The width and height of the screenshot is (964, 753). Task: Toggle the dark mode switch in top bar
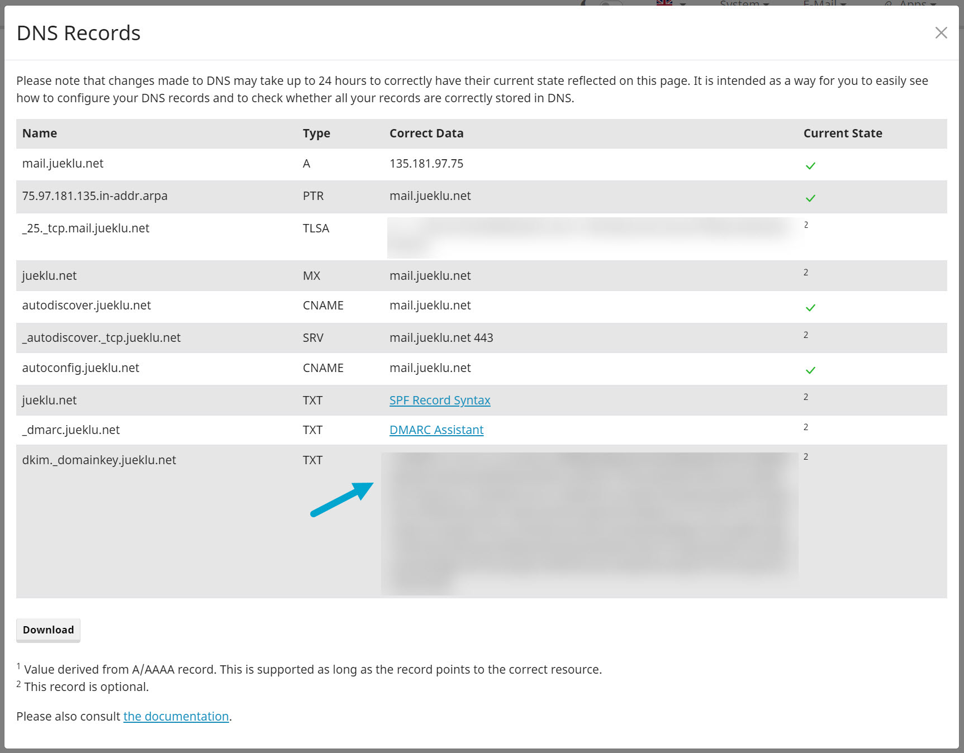pyautogui.click(x=610, y=3)
